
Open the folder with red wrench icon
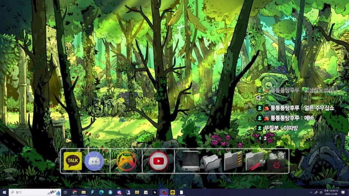coord(254,162)
